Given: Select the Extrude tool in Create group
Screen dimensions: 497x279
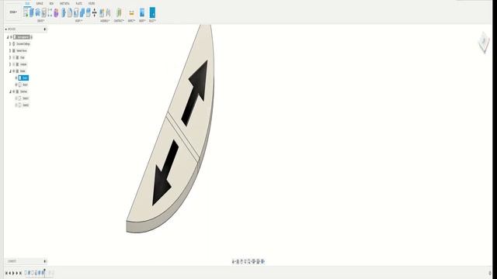Looking at the screenshot, I should coord(32,12).
